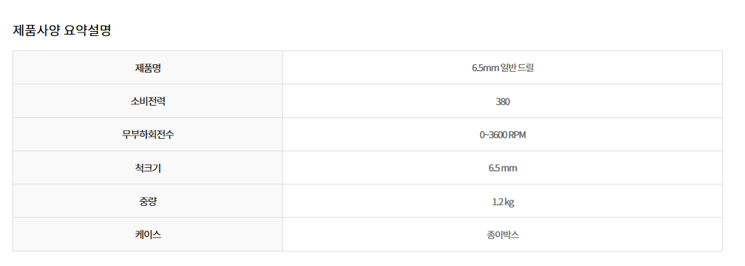Select the 제품명 label cell
This screenshot has height=266, width=745.
click(148, 68)
